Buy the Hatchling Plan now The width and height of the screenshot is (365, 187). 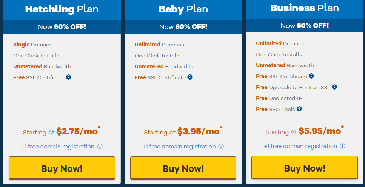click(x=62, y=168)
